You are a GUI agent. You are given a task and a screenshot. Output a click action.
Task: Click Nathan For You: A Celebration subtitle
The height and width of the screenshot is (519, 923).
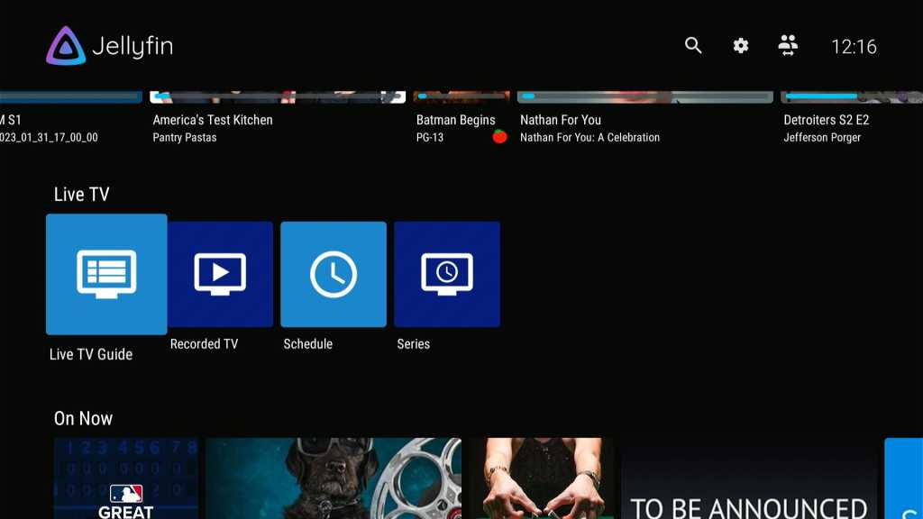[x=589, y=138]
